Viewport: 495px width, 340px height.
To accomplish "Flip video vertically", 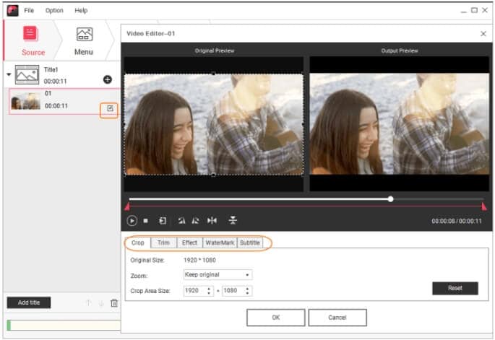I will (233, 220).
